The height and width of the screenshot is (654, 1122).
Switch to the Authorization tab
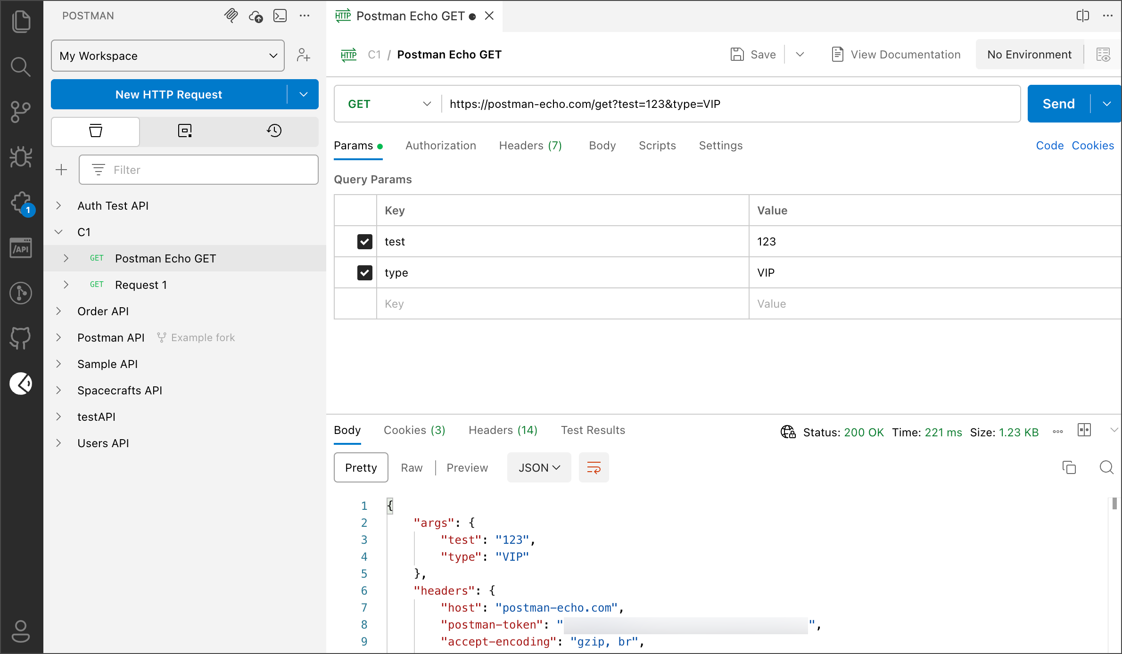click(440, 146)
